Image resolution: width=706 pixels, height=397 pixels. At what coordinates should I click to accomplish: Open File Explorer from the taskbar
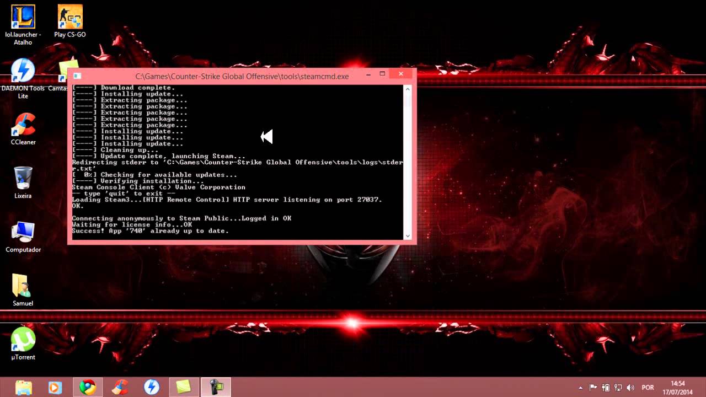click(x=24, y=387)
